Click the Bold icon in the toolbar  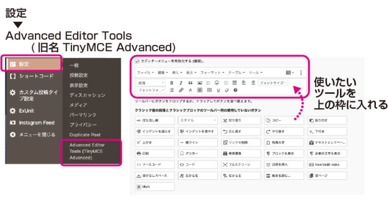[x=172, y=83]
